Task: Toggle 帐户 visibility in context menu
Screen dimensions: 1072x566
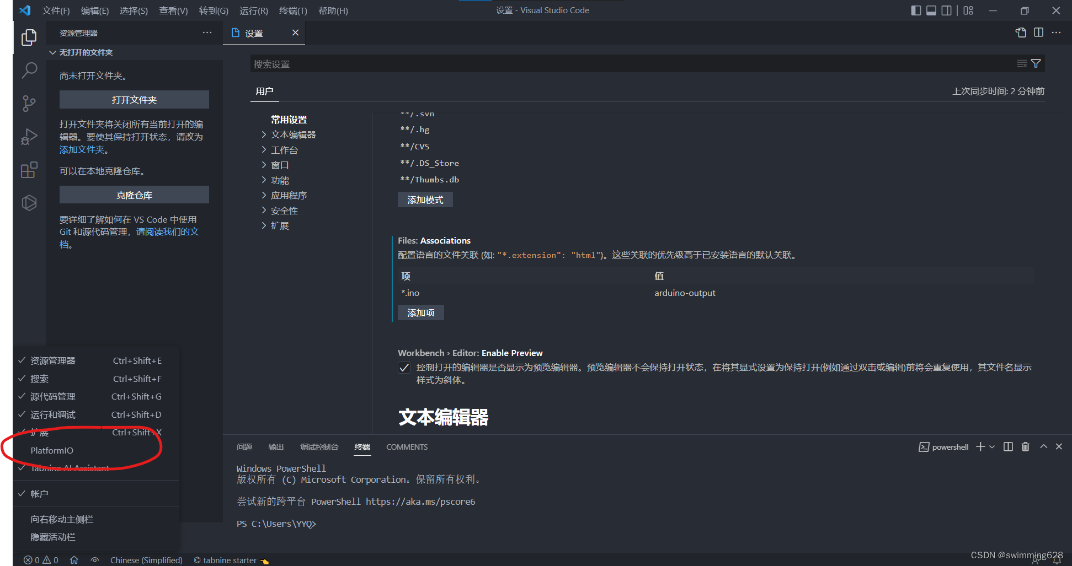Action: (x=96, y=494)
